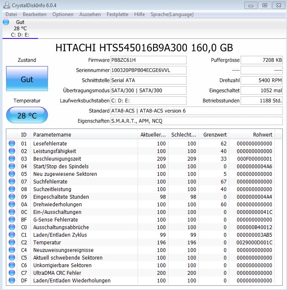The image size is (287, 290).
Task: Open the Sprache(Language) menu
Action: click(x=172, y=14)
